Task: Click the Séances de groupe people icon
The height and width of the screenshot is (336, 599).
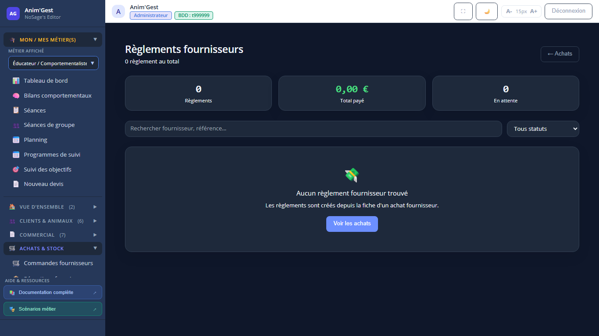Action: 16,125
